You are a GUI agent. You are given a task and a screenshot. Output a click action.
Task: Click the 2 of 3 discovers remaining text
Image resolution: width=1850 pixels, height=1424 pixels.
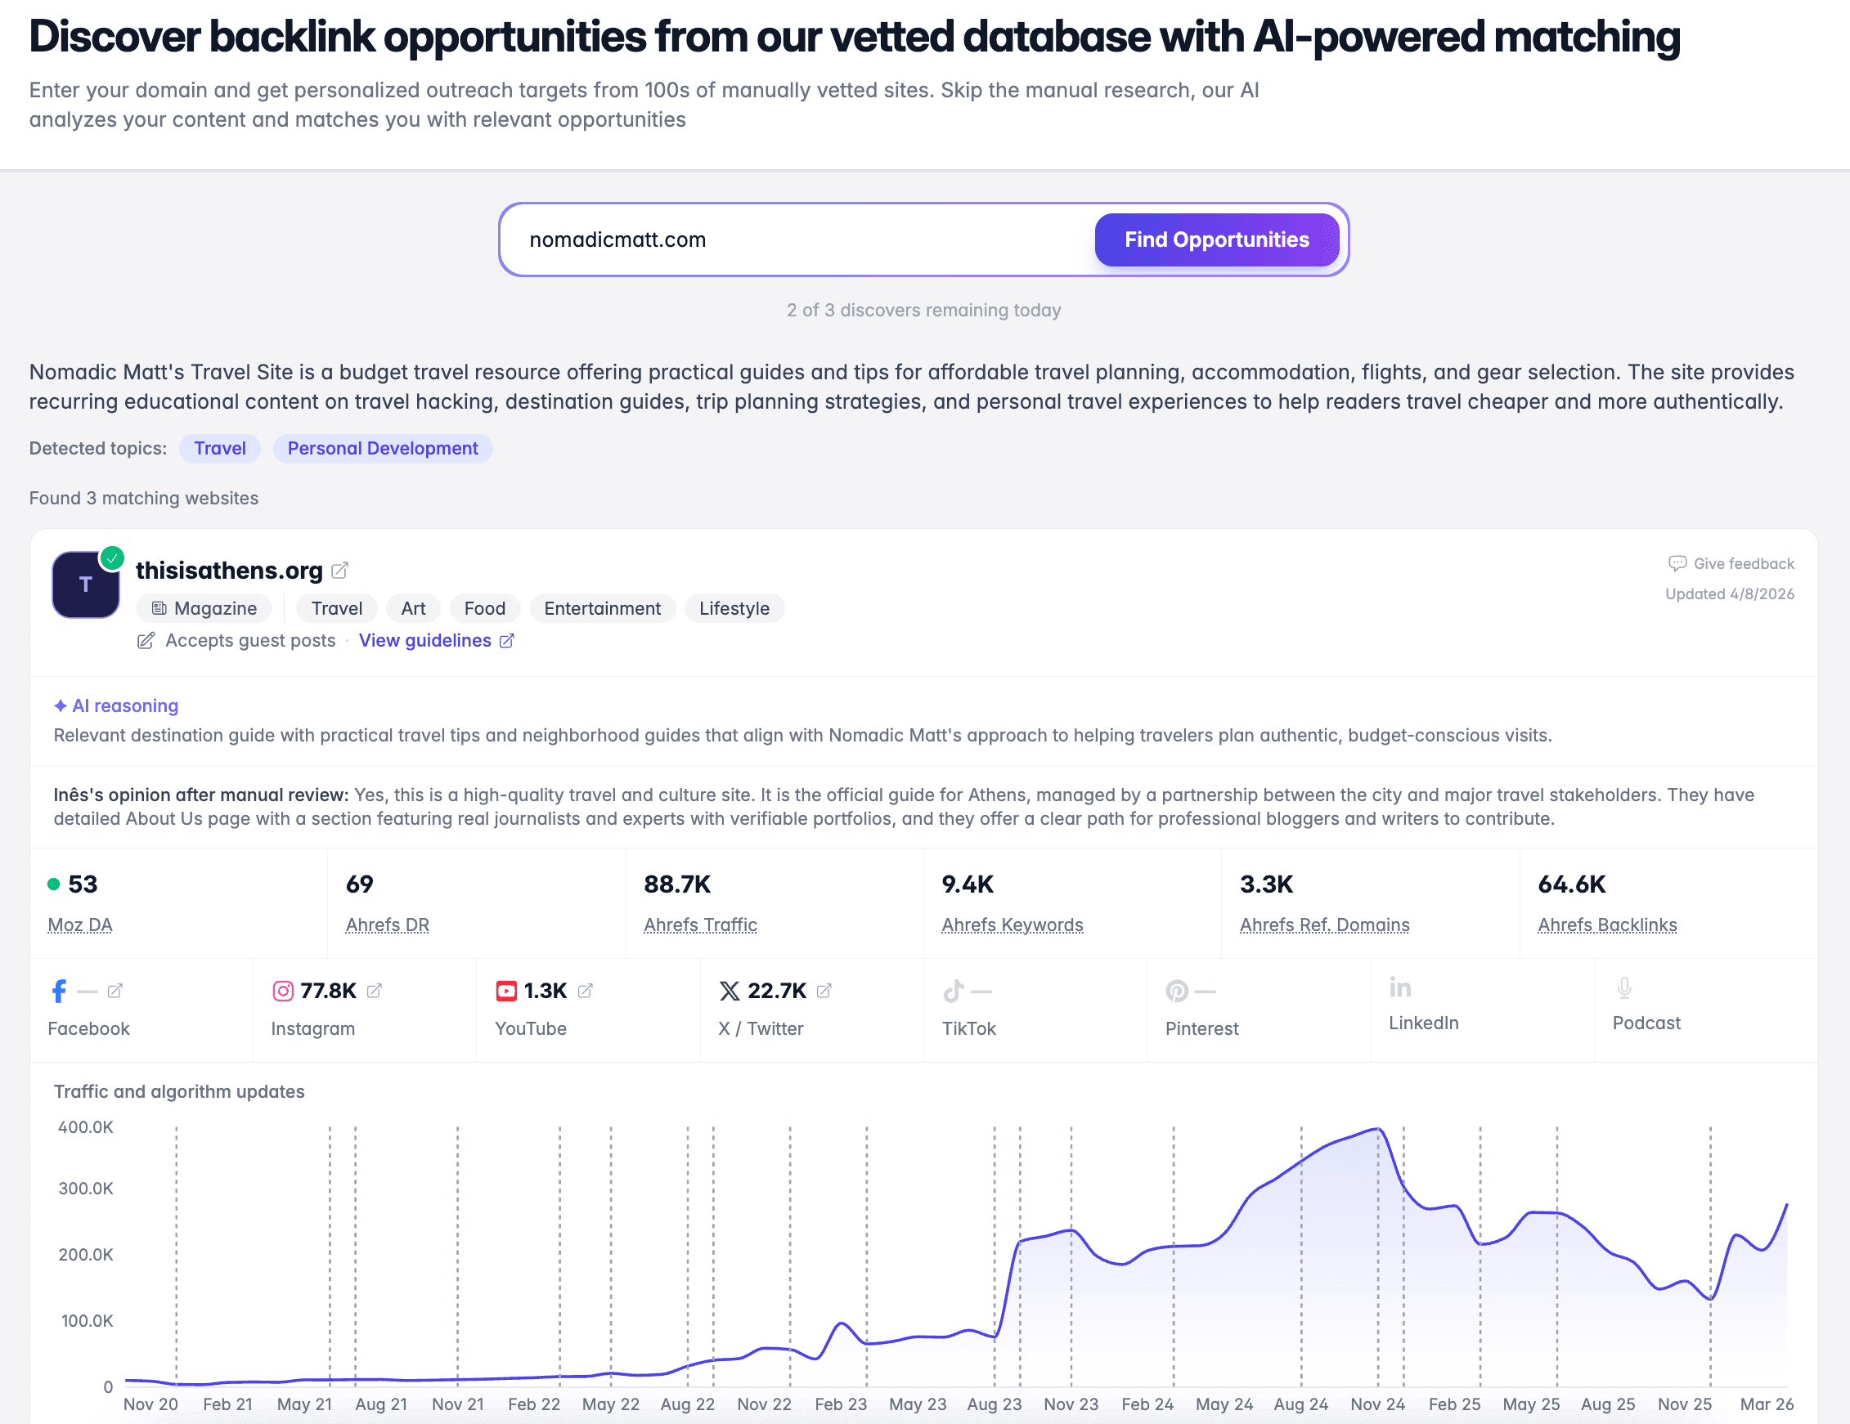click(924, 310)
